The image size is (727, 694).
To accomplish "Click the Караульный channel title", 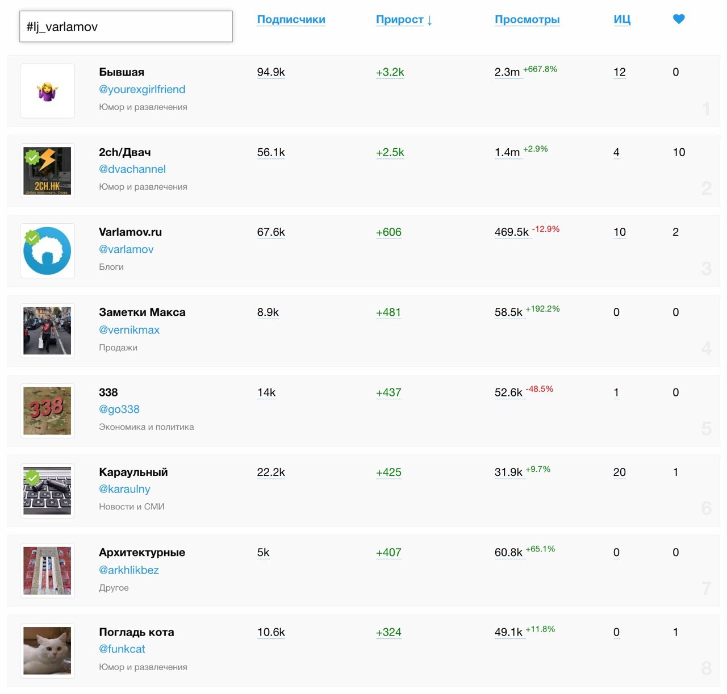I will coord(133,472).
